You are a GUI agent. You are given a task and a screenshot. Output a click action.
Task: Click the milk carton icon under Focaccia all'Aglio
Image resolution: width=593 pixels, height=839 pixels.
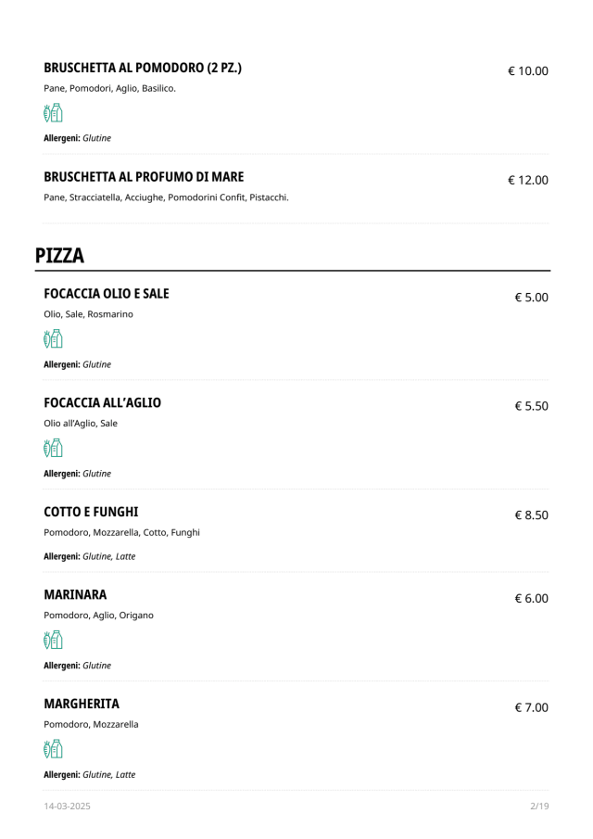pyautogui.click(x=57, y=449)
